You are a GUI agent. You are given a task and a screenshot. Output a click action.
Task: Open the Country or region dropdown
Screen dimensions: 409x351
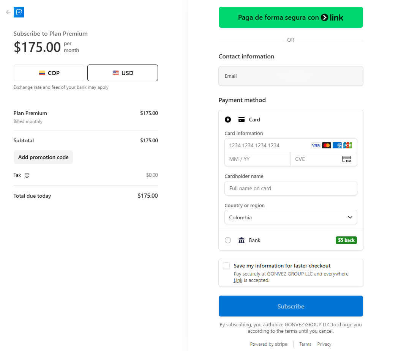point(291,217)
